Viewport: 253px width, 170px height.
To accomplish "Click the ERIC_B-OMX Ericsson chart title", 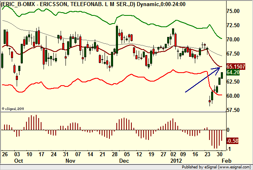I will point(93,4).
